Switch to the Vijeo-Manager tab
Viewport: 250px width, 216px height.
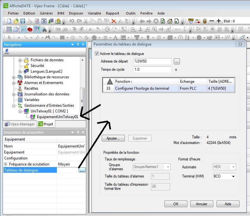coord(18,124)
